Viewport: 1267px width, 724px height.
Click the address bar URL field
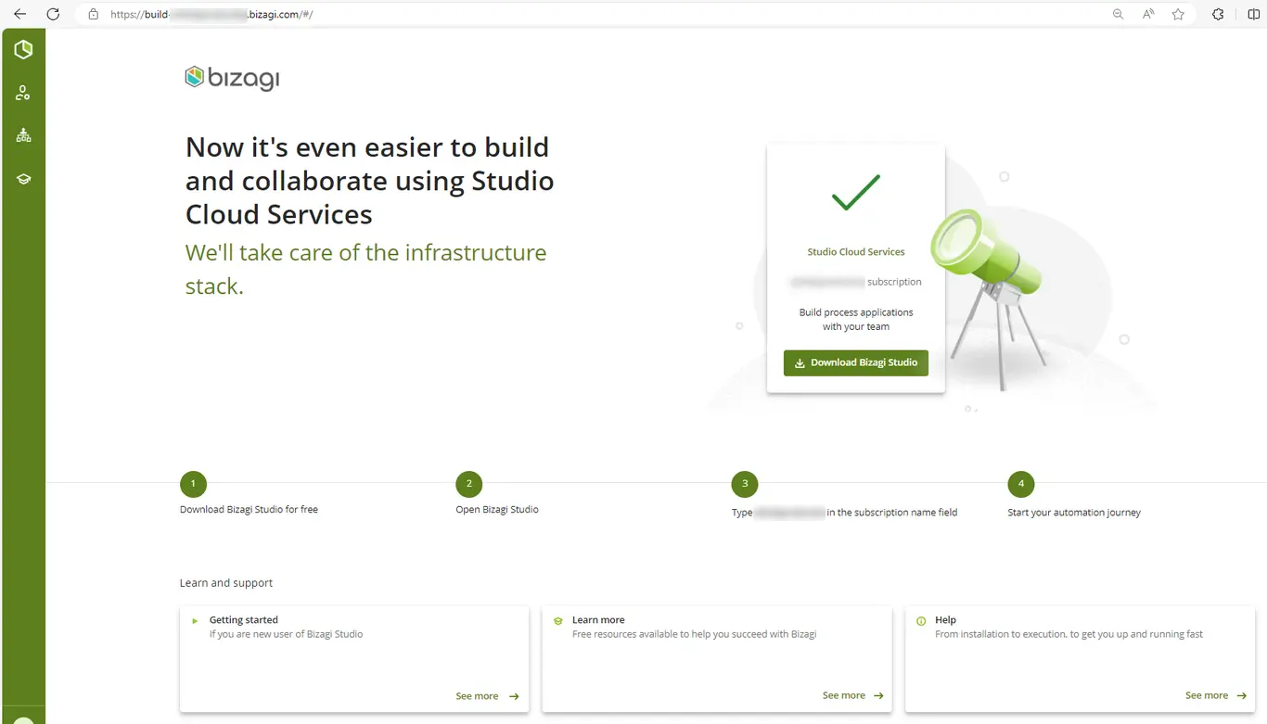(594, 14)
